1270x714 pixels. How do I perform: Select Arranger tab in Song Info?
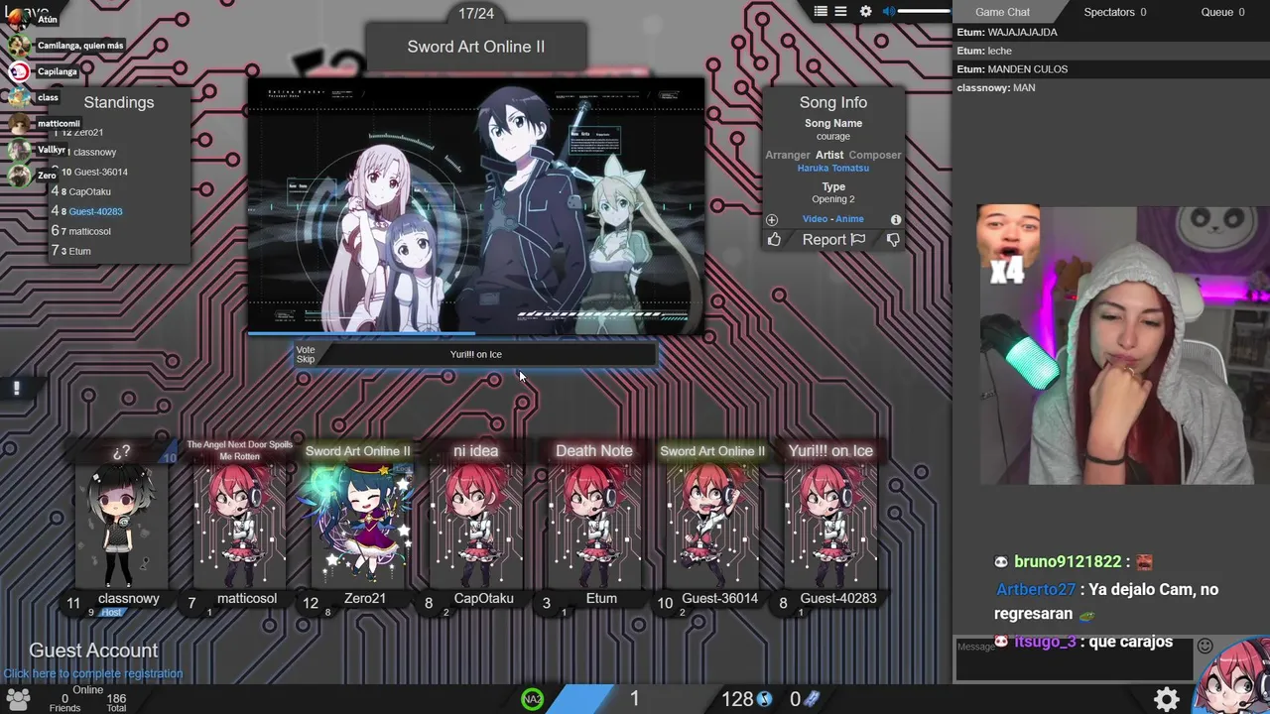[788, 155]
